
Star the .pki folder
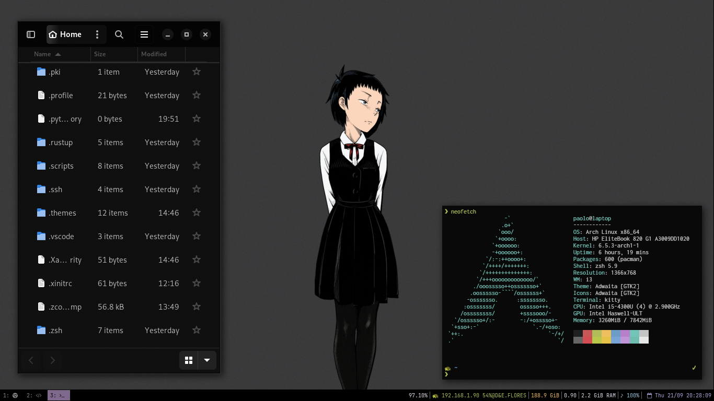pyautogui.click(x=197, y=72)
